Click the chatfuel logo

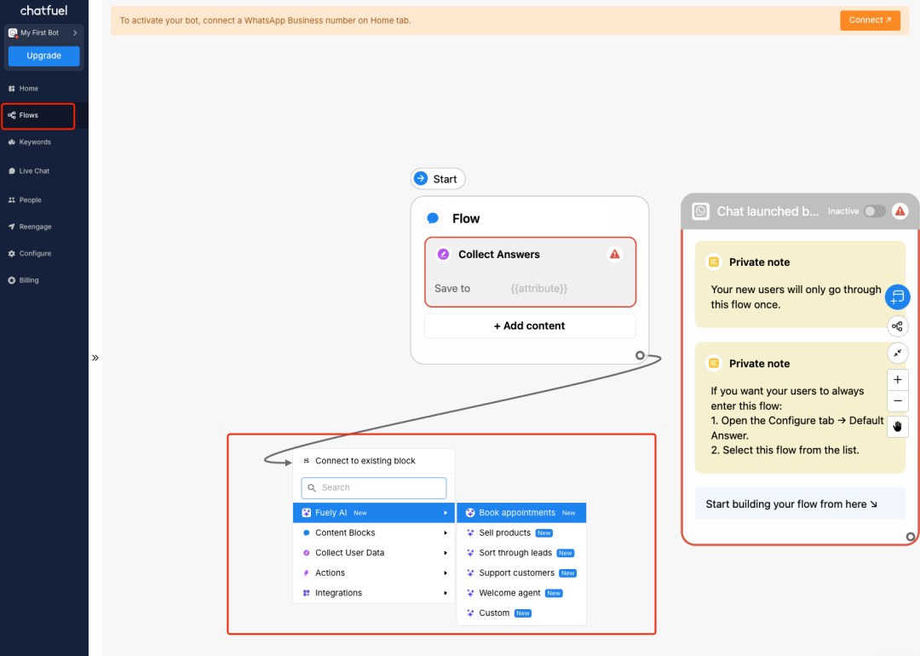pos(44,10)
